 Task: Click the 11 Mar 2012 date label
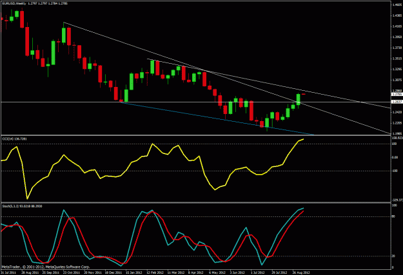176,272
